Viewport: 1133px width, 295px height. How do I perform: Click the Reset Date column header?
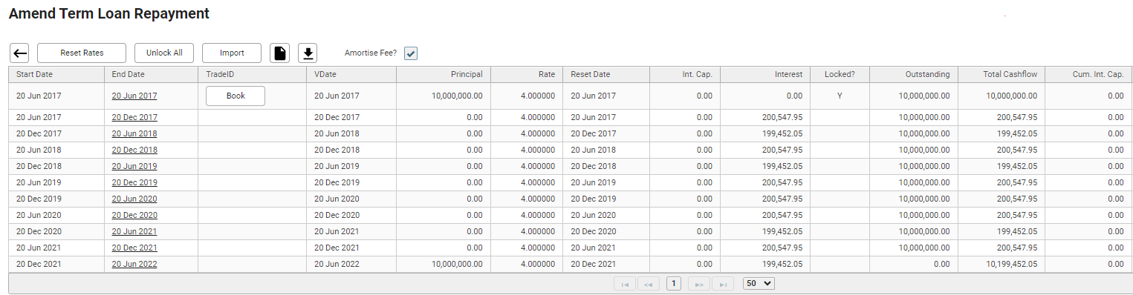click(606, 74)
